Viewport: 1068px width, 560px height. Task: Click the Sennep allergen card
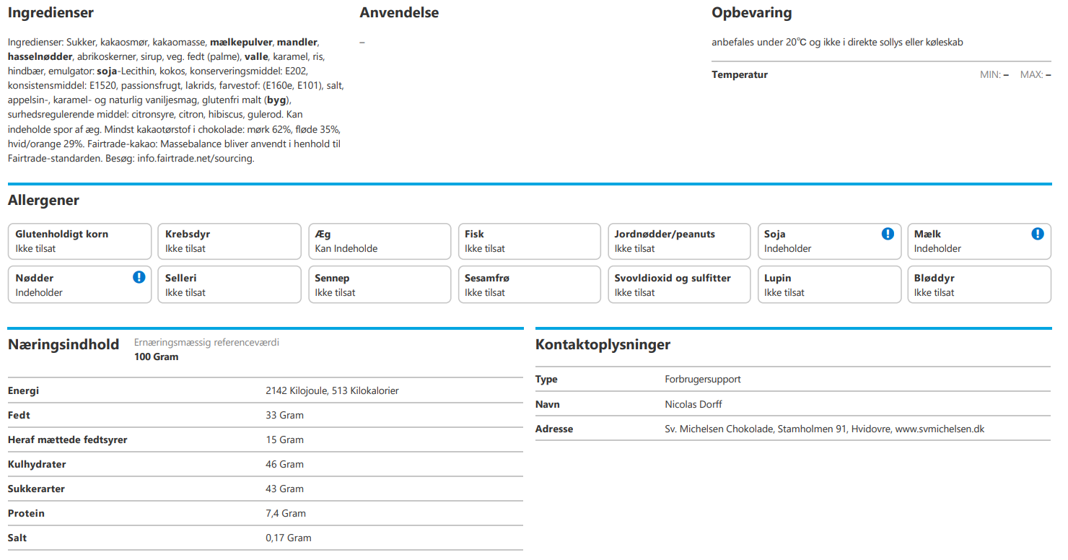pyautogui.click(x=379, y=285)
